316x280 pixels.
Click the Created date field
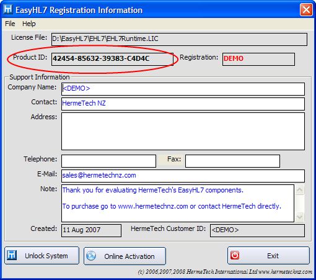91,230
